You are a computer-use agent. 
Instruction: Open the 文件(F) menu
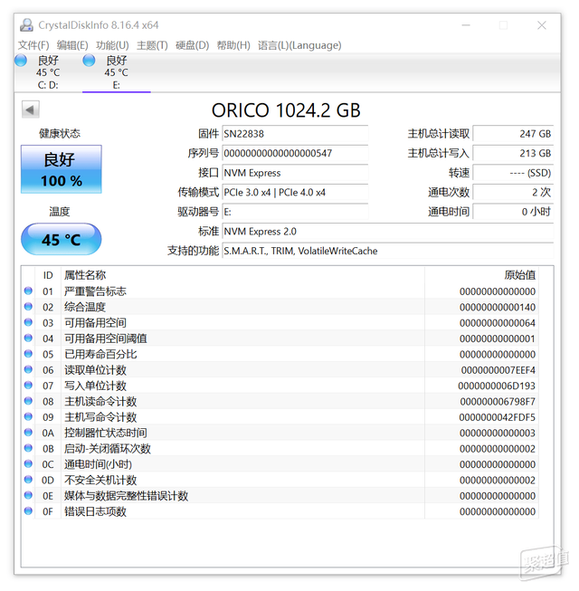click(33, 45)
